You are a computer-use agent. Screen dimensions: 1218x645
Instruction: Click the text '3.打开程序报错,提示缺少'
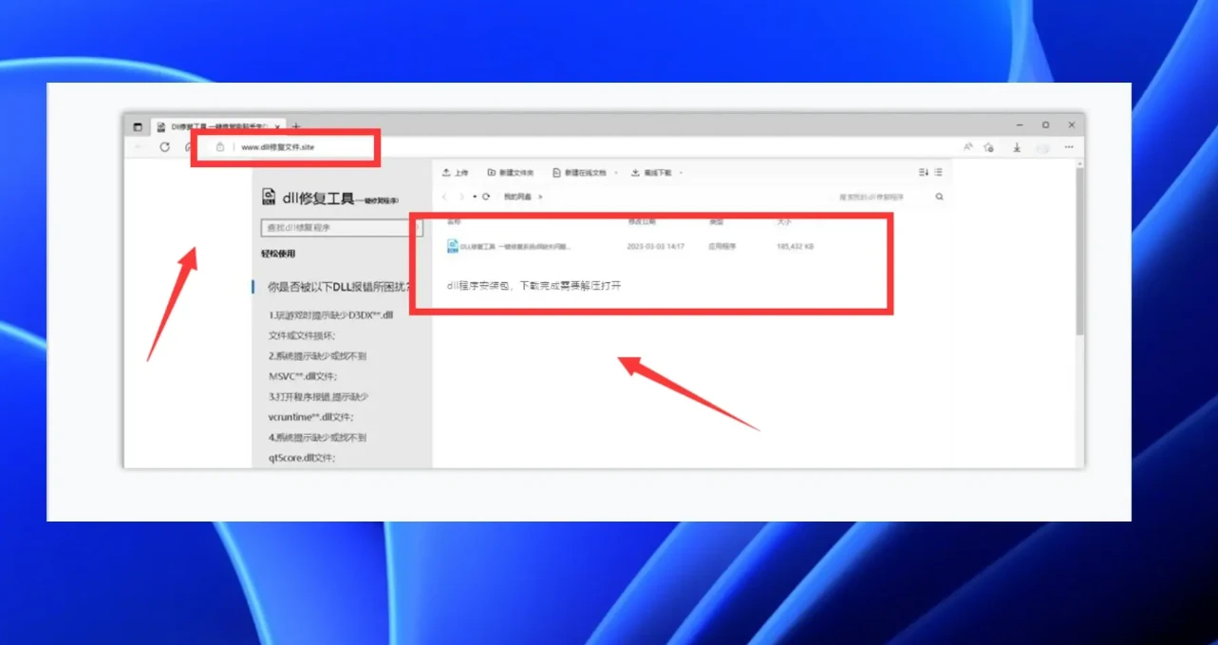(318, 396)
